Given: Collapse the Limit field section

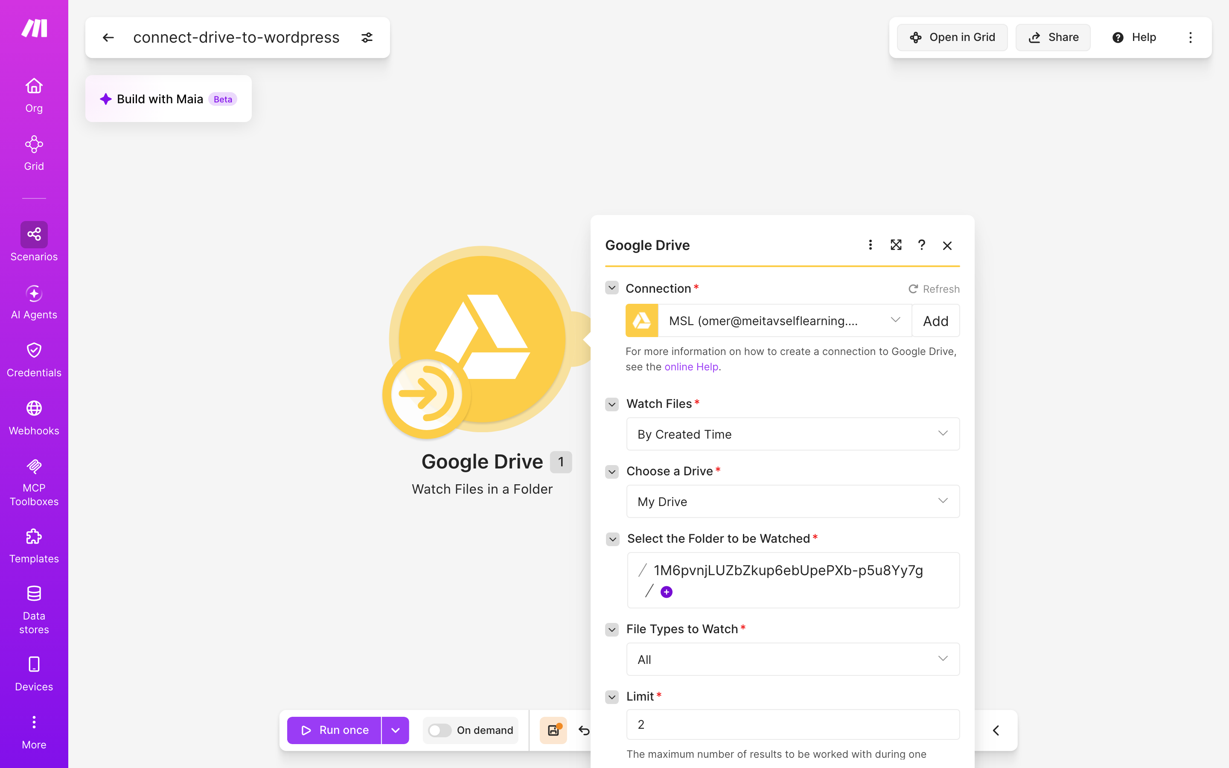Looking at the screenshot, I should (612, 697).
